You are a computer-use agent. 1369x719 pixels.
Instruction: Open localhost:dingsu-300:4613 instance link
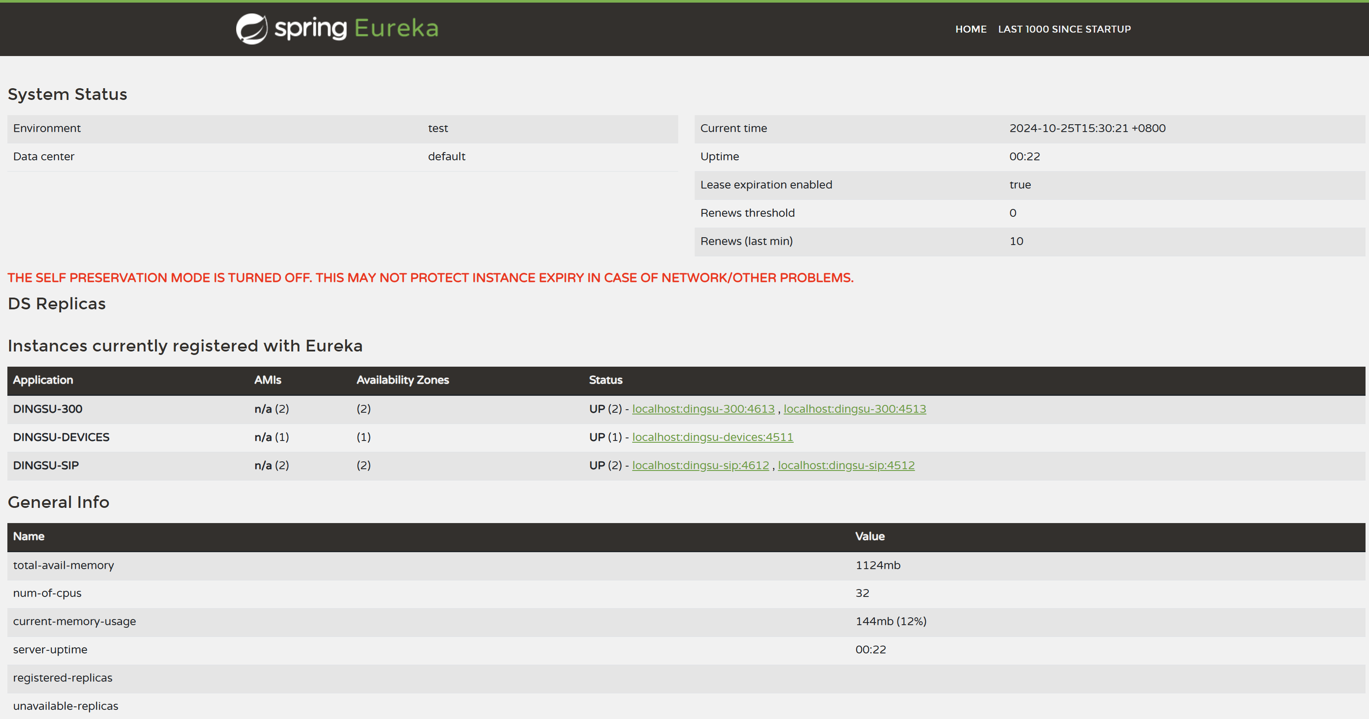(703, 409)
